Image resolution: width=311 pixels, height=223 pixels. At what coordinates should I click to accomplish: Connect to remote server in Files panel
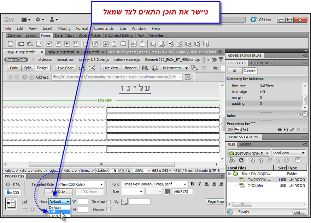(x=232, y=160)
